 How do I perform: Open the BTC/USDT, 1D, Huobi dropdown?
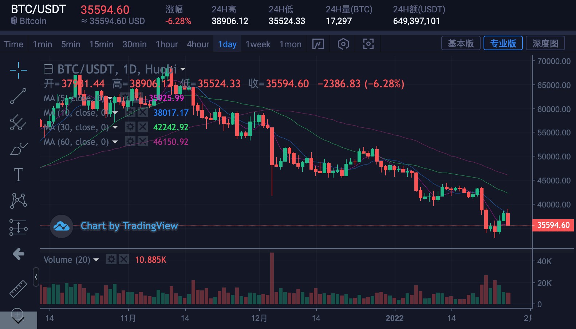pos(183,69)
